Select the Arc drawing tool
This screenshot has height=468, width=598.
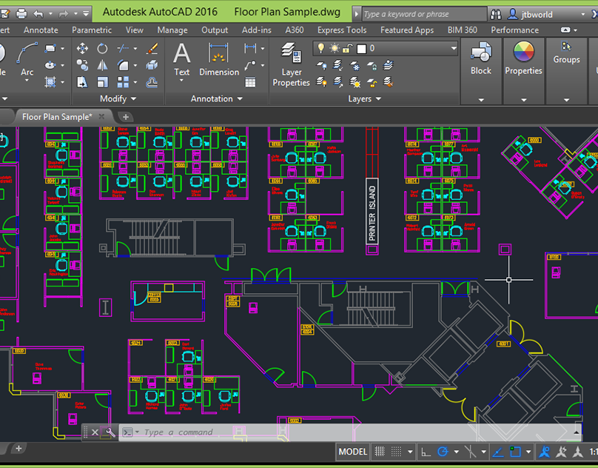click(27, 59)
